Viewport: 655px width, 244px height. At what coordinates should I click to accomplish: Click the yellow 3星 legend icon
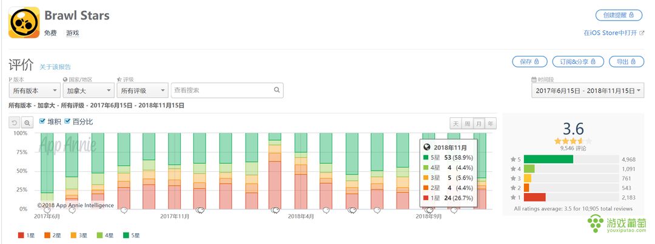coord(73,236)
